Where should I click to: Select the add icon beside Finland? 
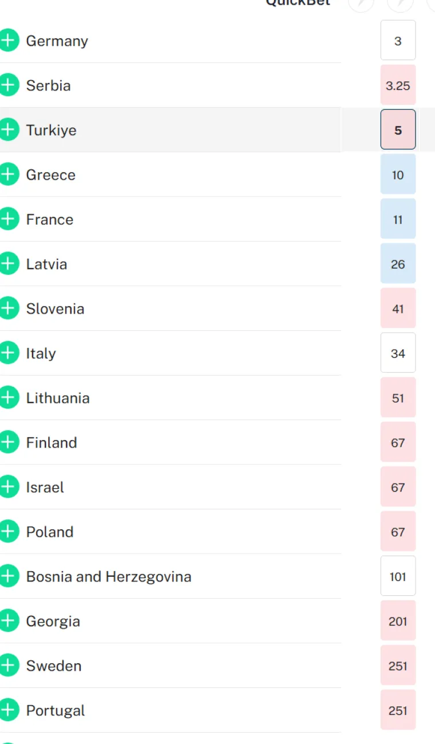pos(9,442)
